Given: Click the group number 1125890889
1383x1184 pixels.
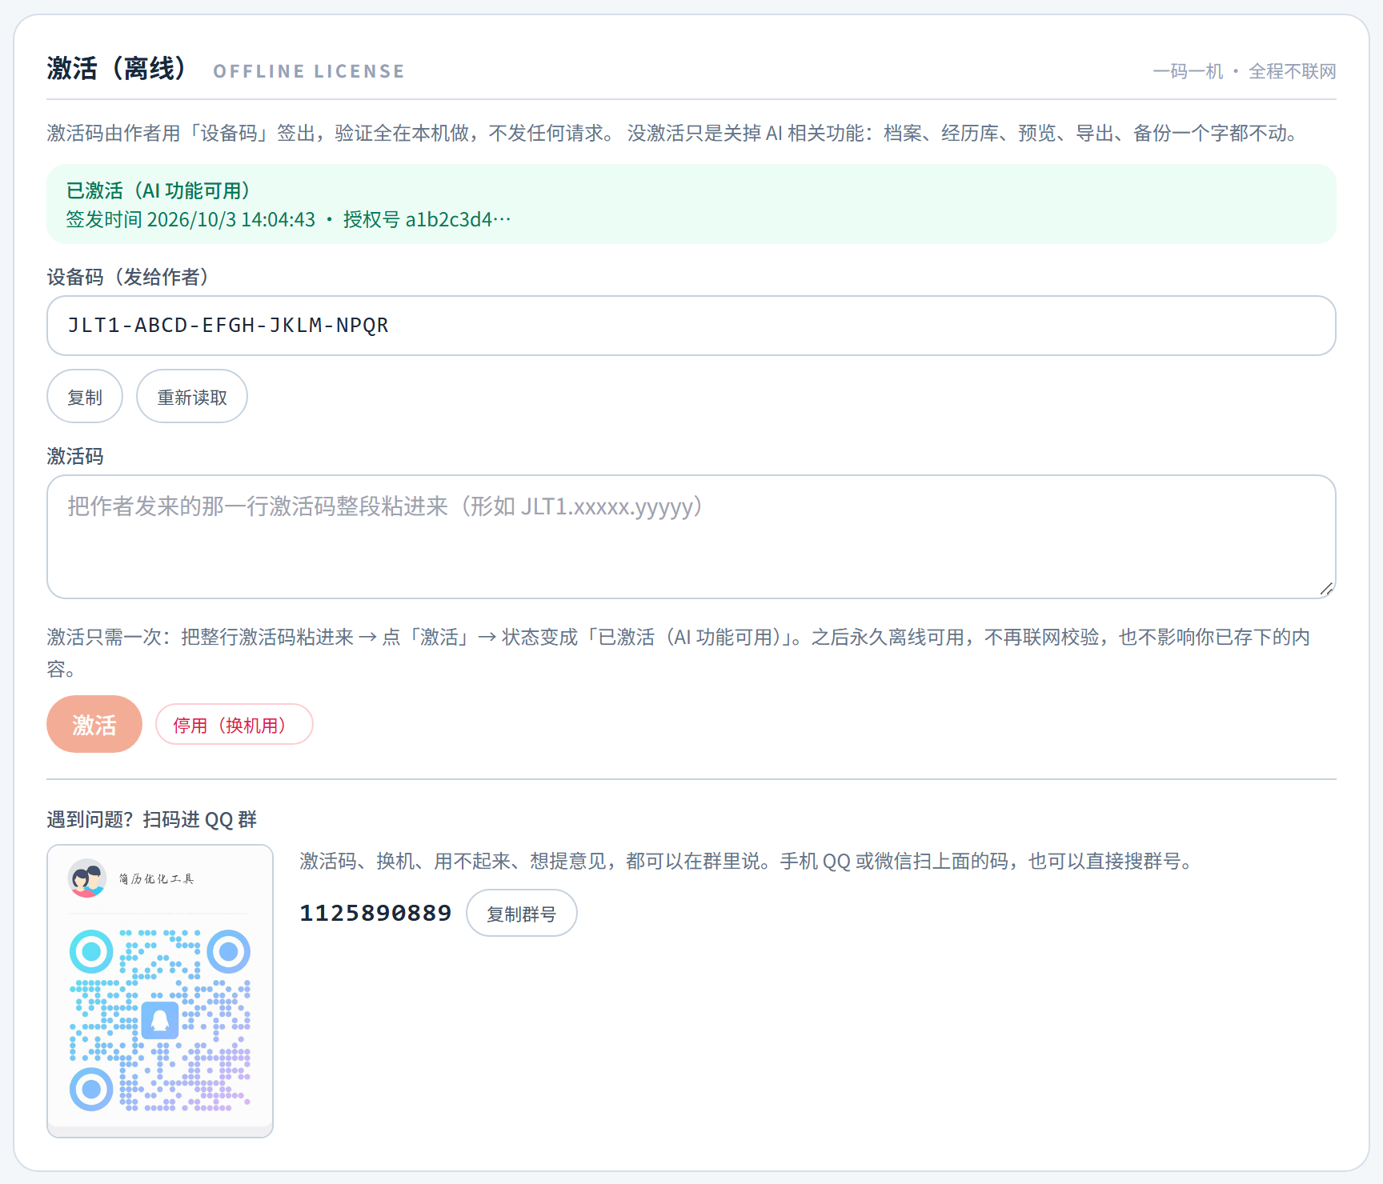Looking at the screenshot, I should tap(375, 913).
